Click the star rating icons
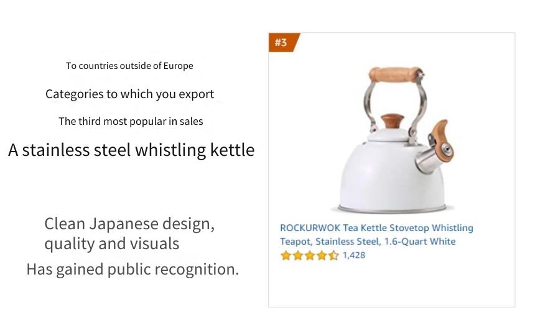This screenshot has height=323, width=535. [x=309, y=255]
